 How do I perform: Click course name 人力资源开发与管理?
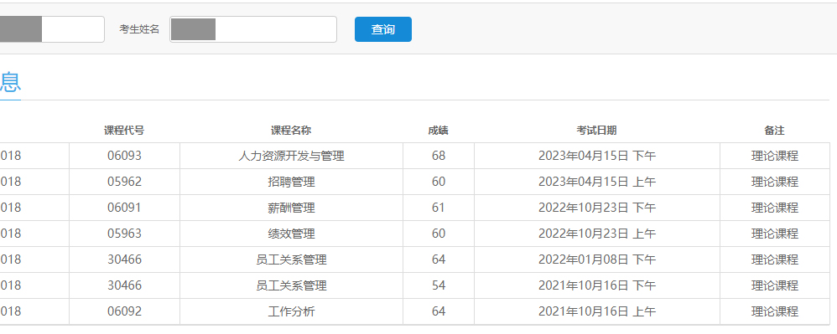(292, 156)
